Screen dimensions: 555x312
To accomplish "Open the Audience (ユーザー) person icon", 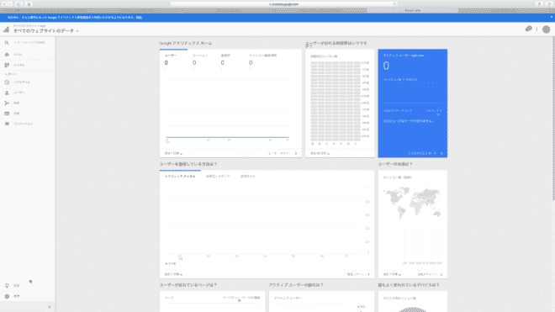I will (7, 93).
